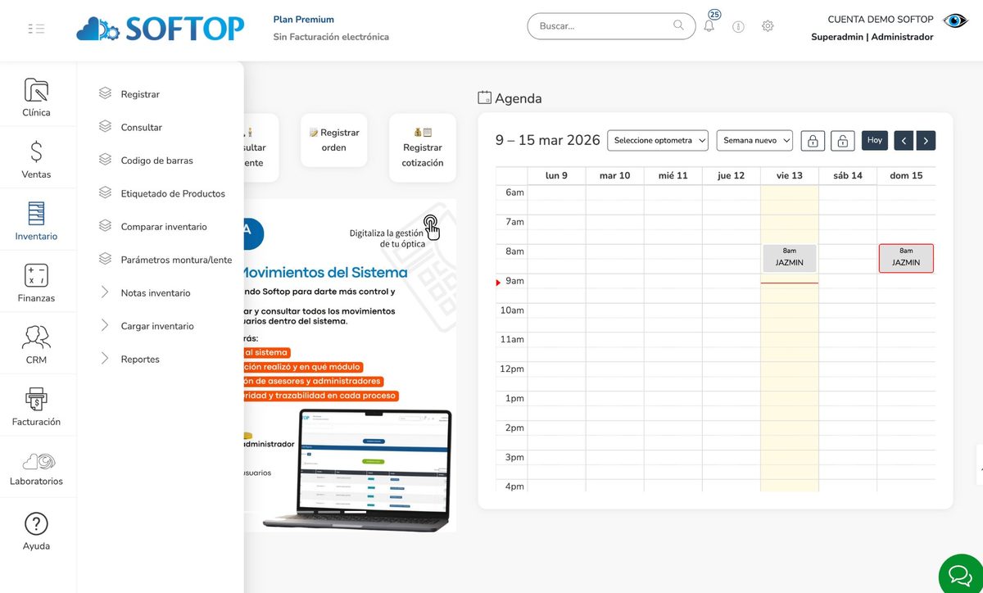Click the Registrar orden shortcut
983x593 pixels.
(x=334, y=139)
